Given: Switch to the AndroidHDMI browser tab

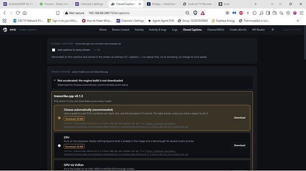Looking at the screenshot, I should click(x=19, y=4).
